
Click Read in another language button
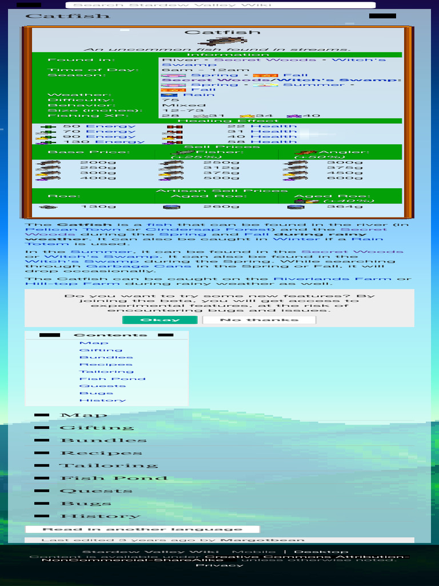(142, 529)
